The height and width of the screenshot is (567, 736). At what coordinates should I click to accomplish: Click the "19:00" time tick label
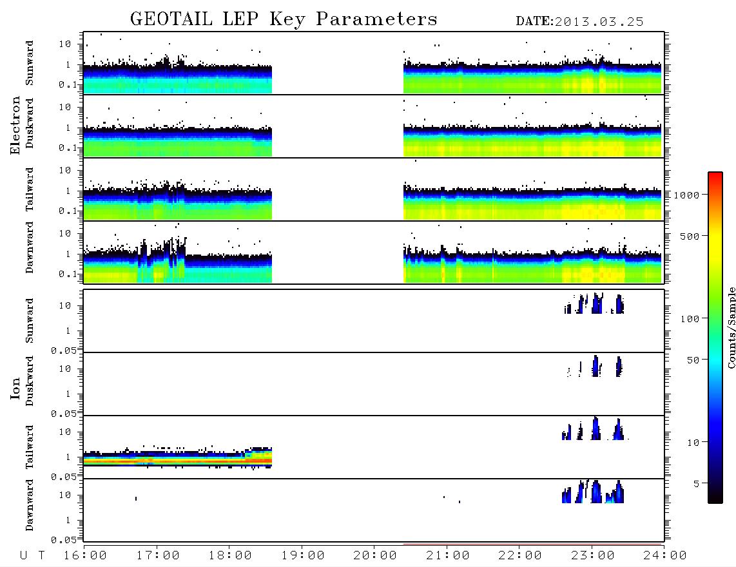(303, 556)
